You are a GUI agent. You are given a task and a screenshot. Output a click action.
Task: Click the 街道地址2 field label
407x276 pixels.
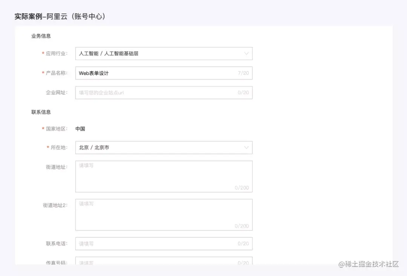(55, 205)
